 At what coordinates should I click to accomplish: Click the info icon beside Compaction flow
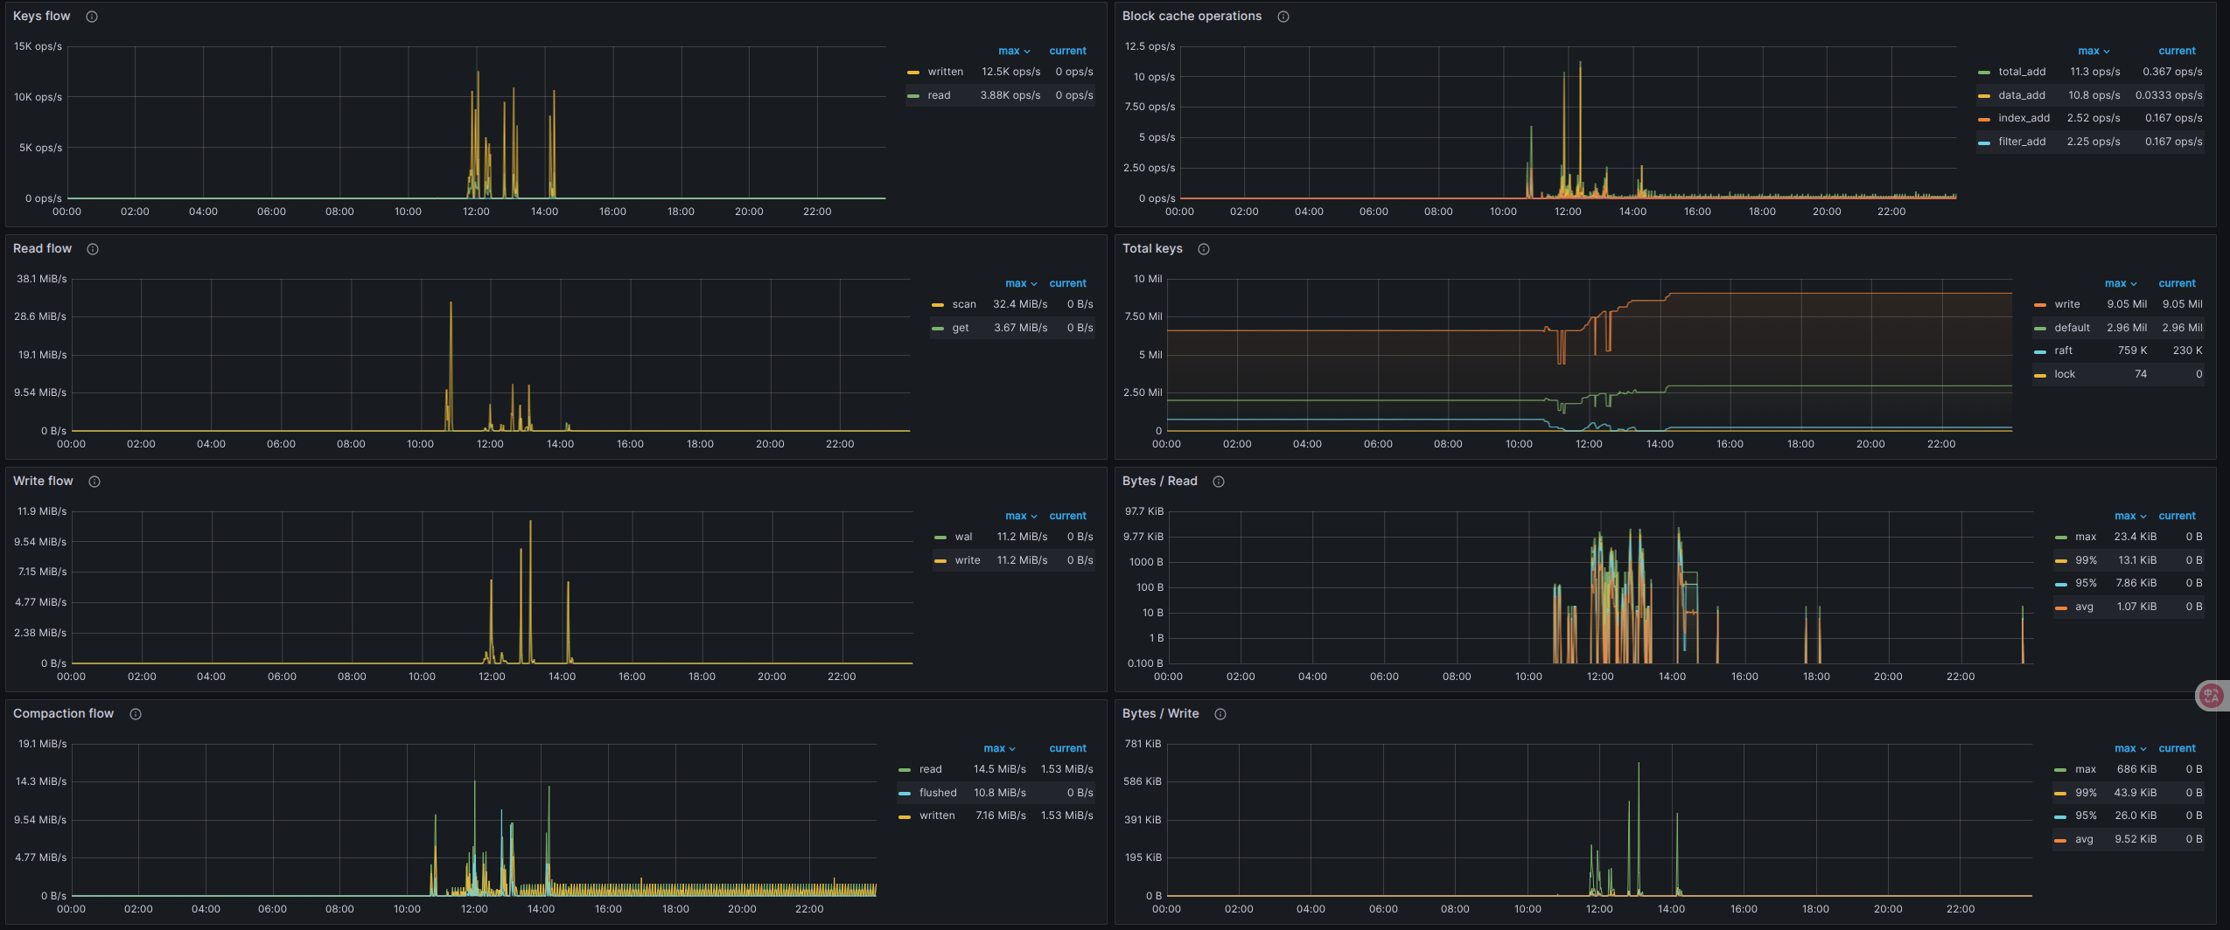coord(136,714)
